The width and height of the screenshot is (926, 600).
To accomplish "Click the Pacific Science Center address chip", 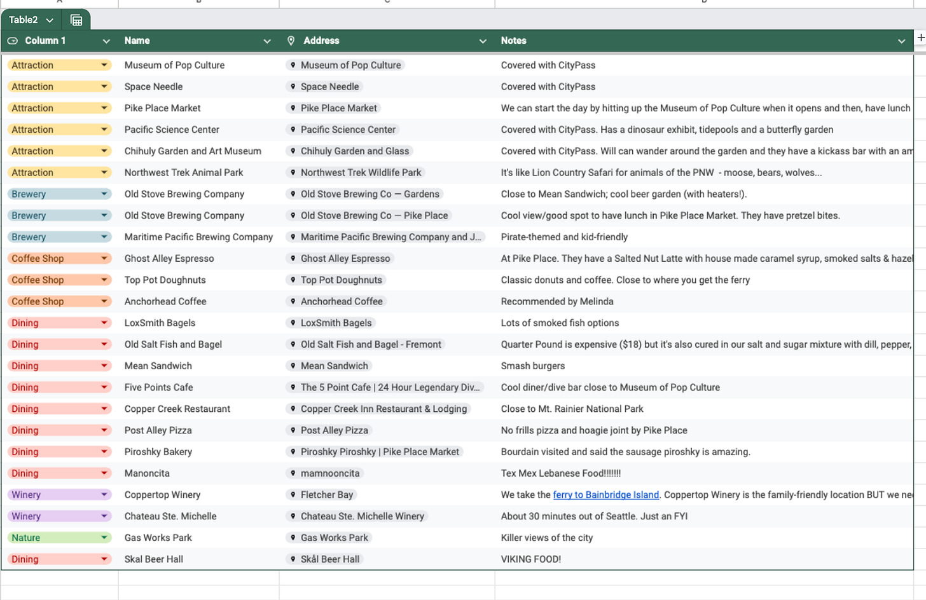I will pos(343,130).
